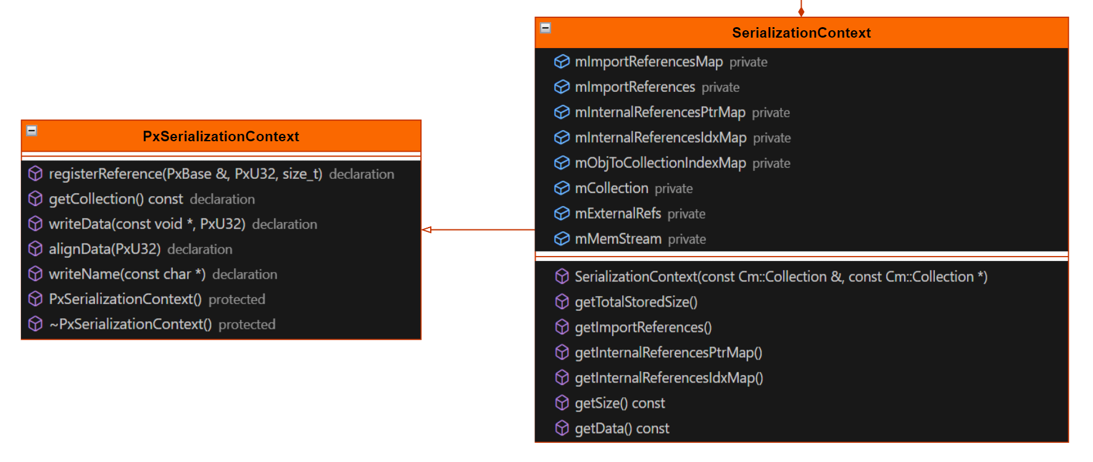Click the mImportReferencesMap field icon
This screenshot has height=462, width=1093.
[x=562, y=62]
